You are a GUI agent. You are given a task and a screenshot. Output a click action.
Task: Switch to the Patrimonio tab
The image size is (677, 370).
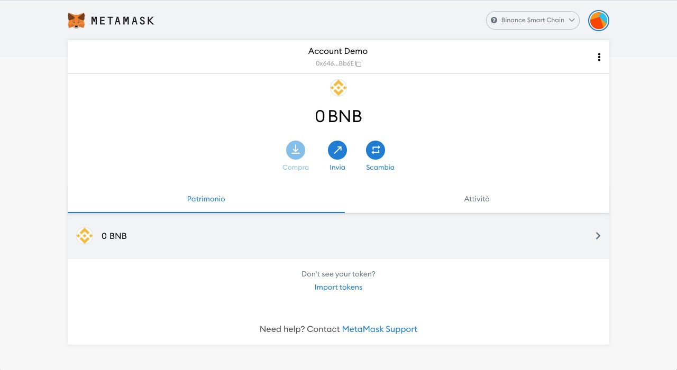click(206, 199)
